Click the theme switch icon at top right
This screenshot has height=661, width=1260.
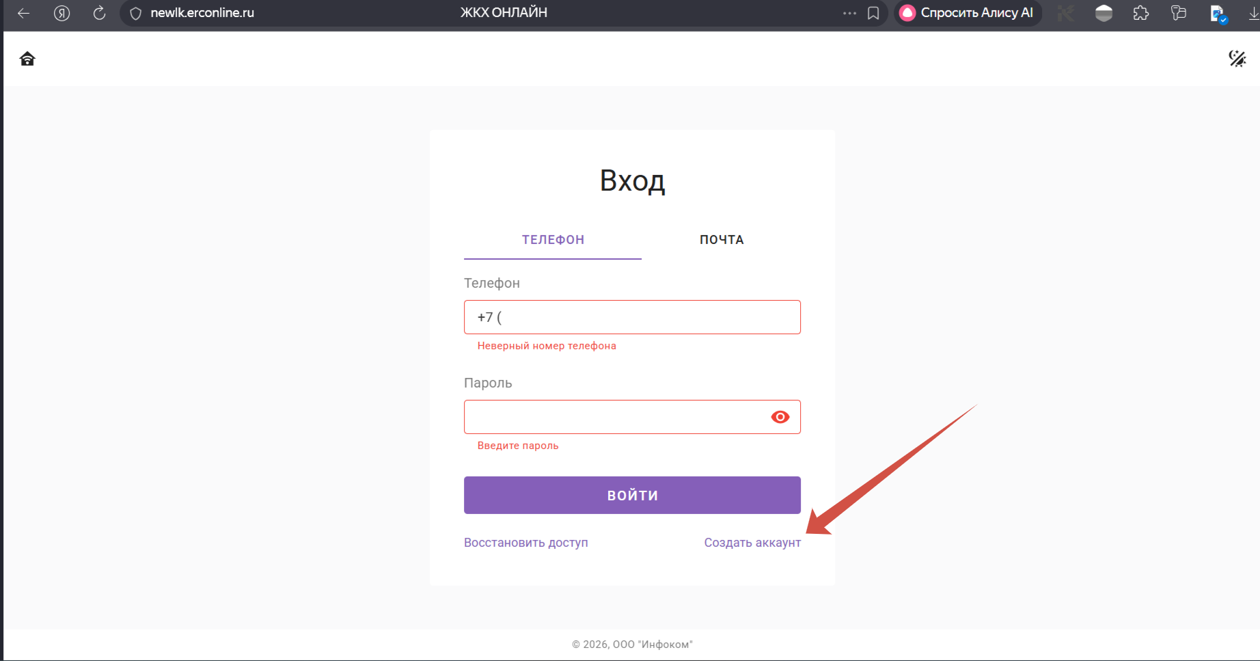click(1237, 59)
